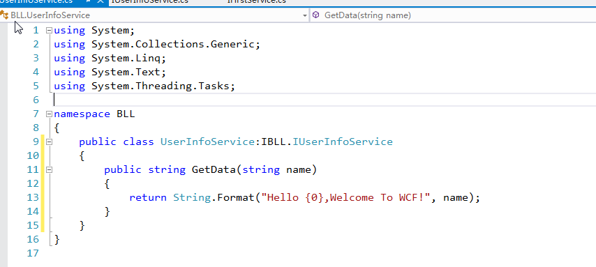Click line number 17 in the gutter
This screenshot has width=596, height=267.
pos(33,253)
